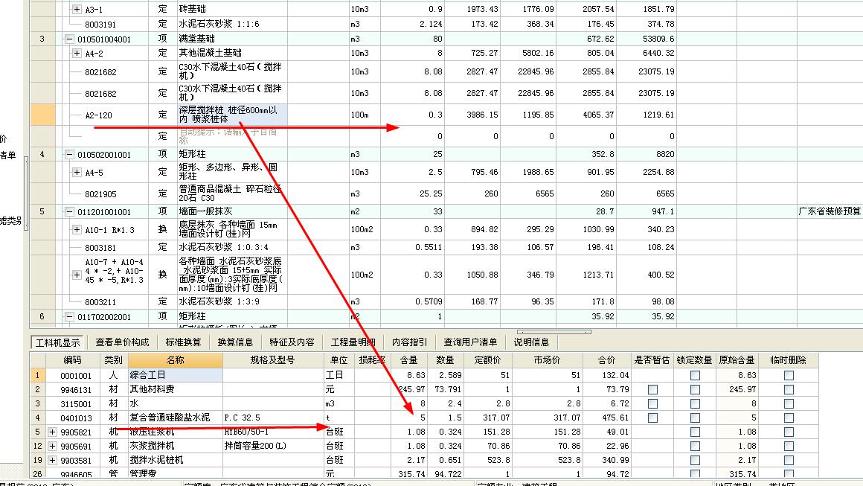Switch to the 工料机显示 tab

[58, 342]
